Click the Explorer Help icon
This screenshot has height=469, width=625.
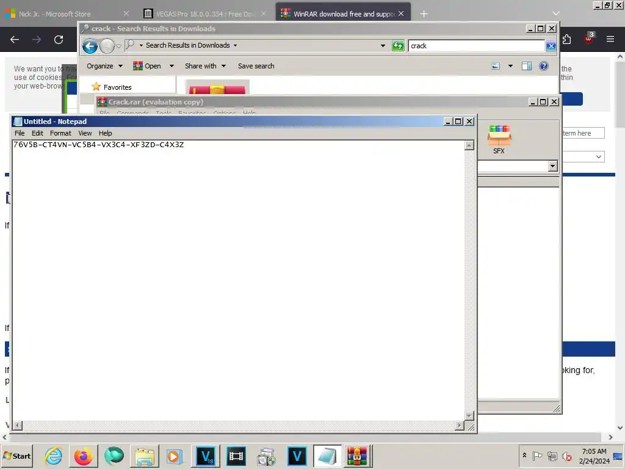tap(544, 66)
